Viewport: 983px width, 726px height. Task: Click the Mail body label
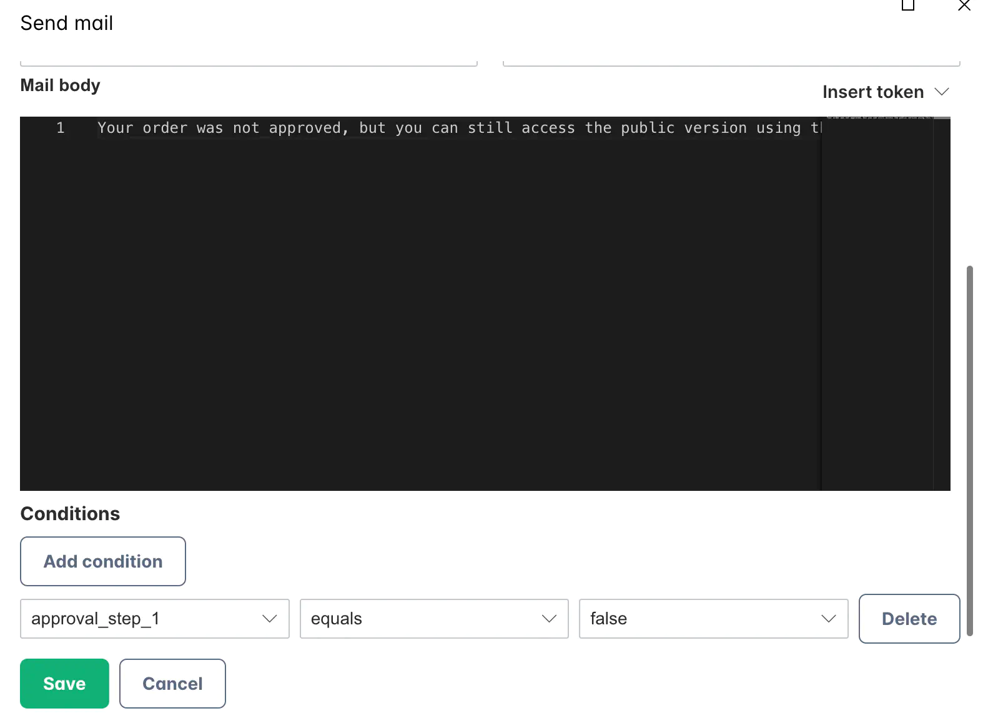click(x=60, y=85)
